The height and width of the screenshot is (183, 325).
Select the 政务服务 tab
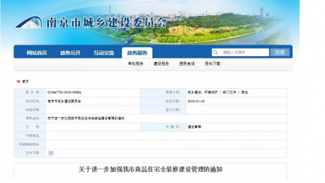pos(137,53)
